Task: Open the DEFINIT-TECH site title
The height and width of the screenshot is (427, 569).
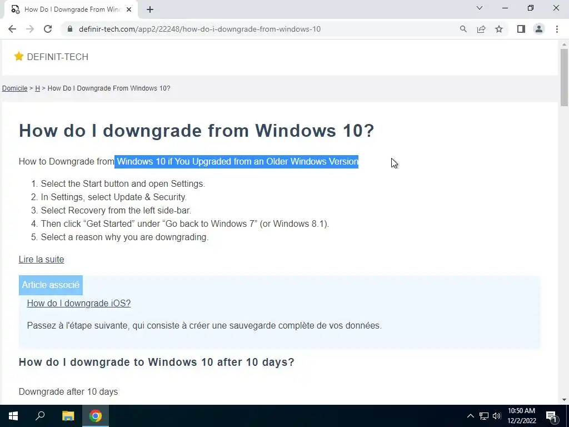Action: (58, 57)
